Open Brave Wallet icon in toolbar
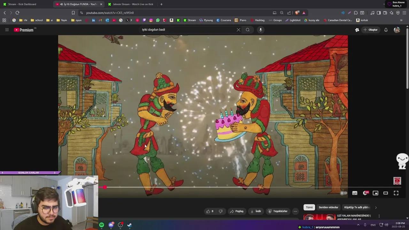This screenshot has width=409, height=230. pos(385,13)
